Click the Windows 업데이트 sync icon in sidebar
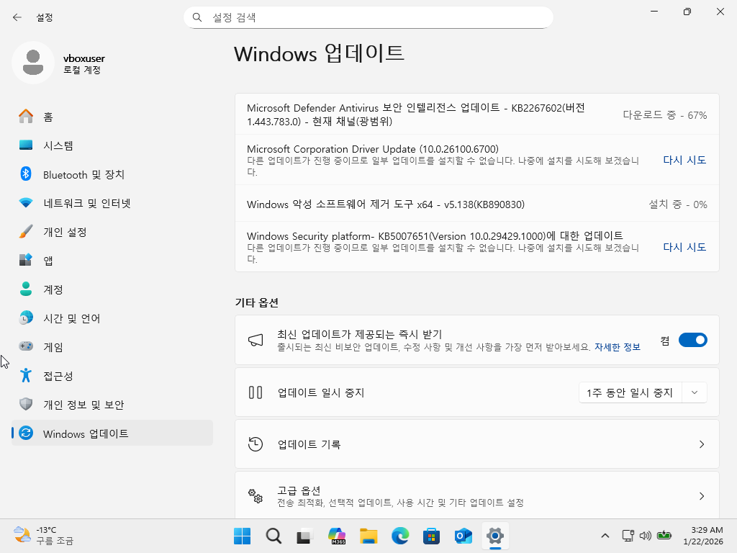Viewport: 737px width, 553px height. click(26, 433)
